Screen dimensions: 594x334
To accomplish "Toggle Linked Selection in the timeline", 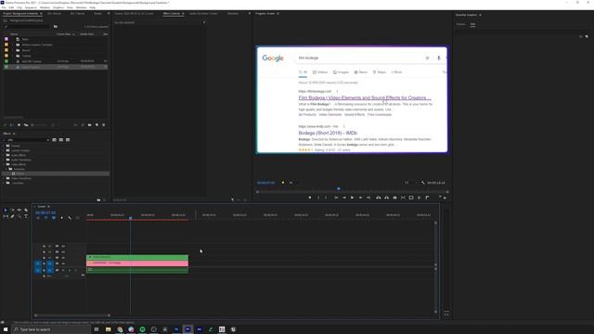I will (54, 218).
